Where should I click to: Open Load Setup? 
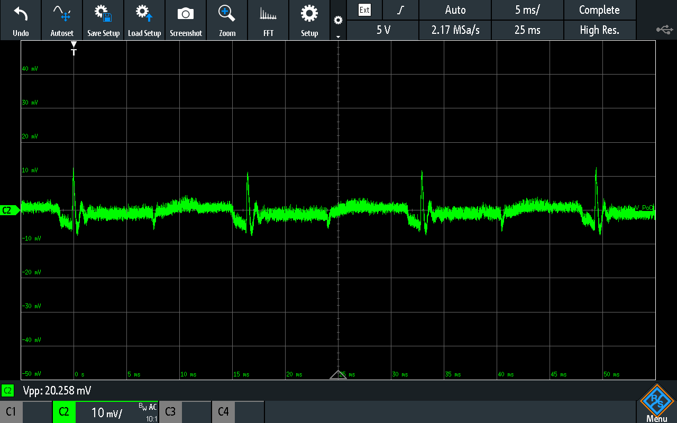[144, 20]
